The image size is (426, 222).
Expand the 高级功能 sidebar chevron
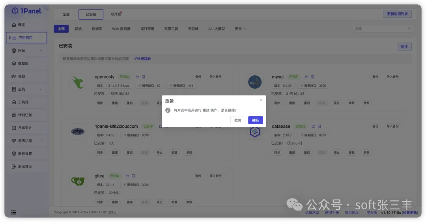point(41,141)
